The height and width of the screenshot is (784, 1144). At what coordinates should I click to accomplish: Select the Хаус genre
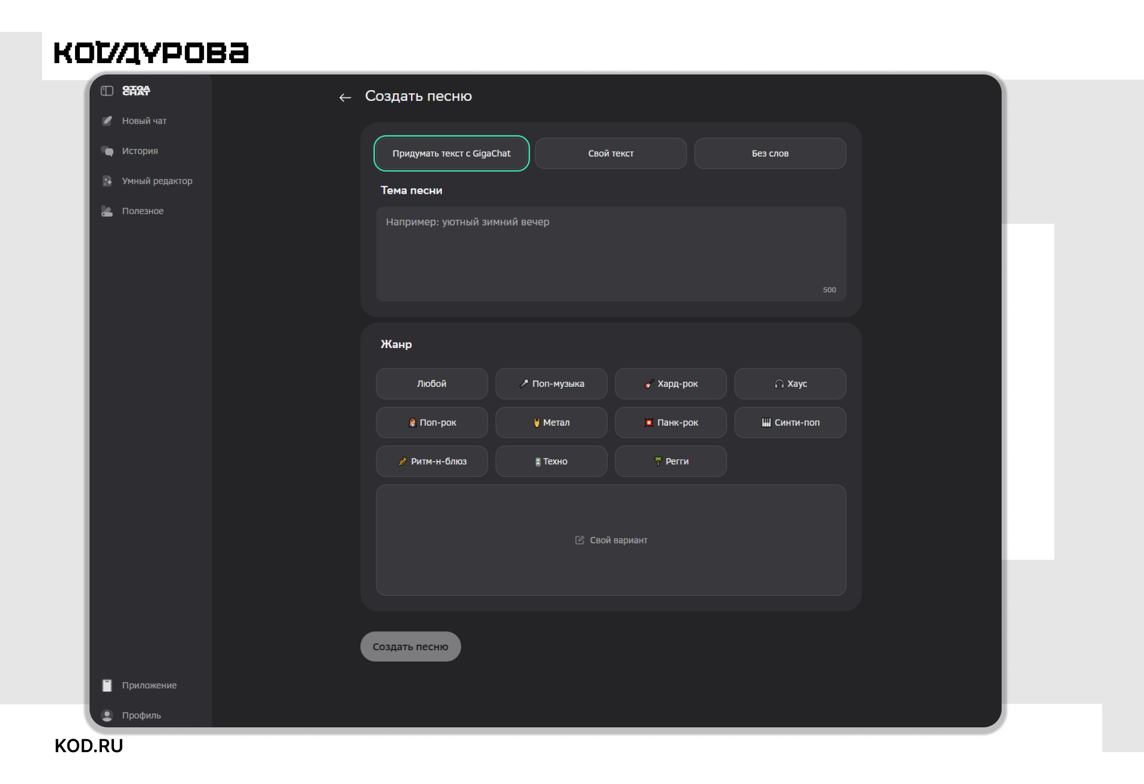(790, 384)
